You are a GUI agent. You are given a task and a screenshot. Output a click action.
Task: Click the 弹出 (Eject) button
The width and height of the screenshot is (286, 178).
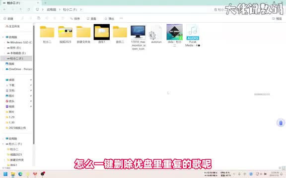(x=109, y=18)
